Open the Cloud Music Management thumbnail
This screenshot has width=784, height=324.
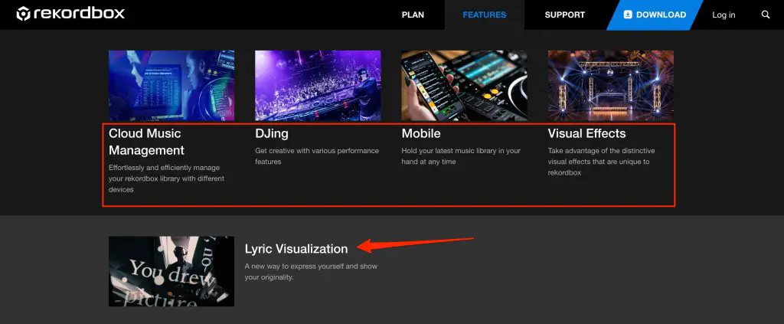tap(171, 86)
